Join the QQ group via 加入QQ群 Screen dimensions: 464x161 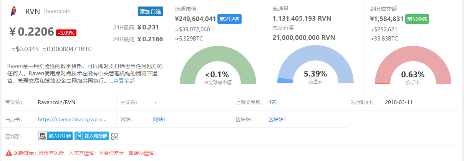[55, 136]
